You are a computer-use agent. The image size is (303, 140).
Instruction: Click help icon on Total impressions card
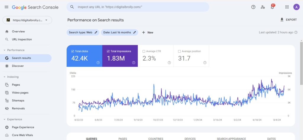134,63
